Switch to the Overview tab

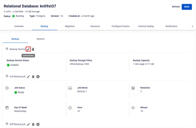pyautogui.click(x=19, y=26)
